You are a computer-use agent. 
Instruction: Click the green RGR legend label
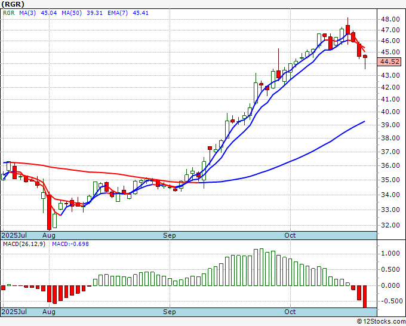[9, 13]
